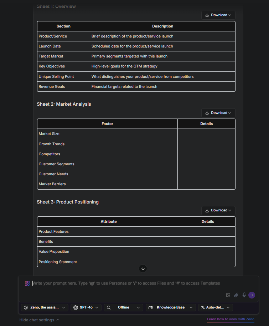Select the Growth Trends cell
This screenshot has width=269, height=326.
pyautogui.click(x=108, y=144)
